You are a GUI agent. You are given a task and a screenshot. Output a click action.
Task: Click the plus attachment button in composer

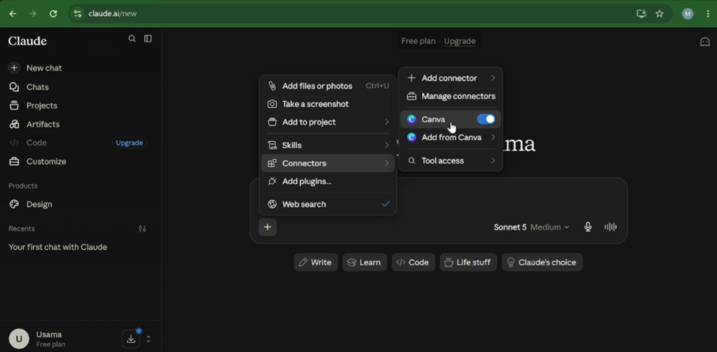coord(267,227)
